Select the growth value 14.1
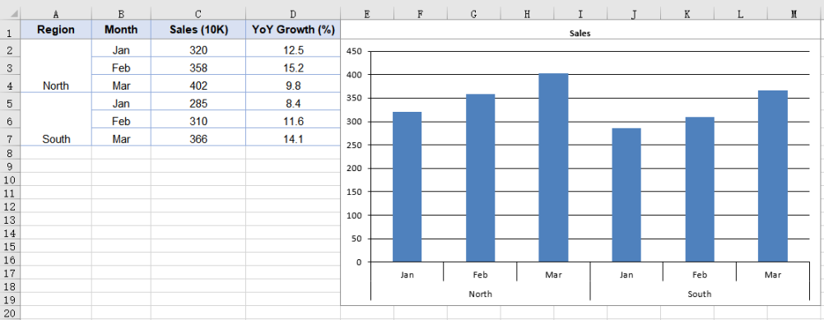The image size is (824, 320). pyautogui.click(x=293, y=139)
